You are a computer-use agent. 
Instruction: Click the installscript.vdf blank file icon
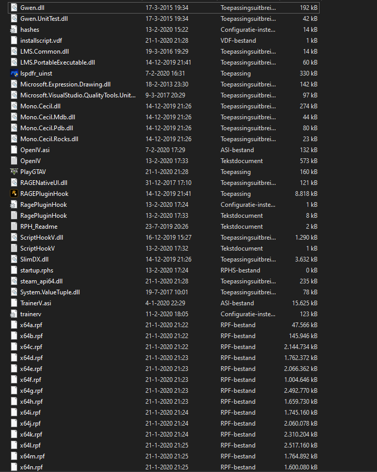click(14, 40)
